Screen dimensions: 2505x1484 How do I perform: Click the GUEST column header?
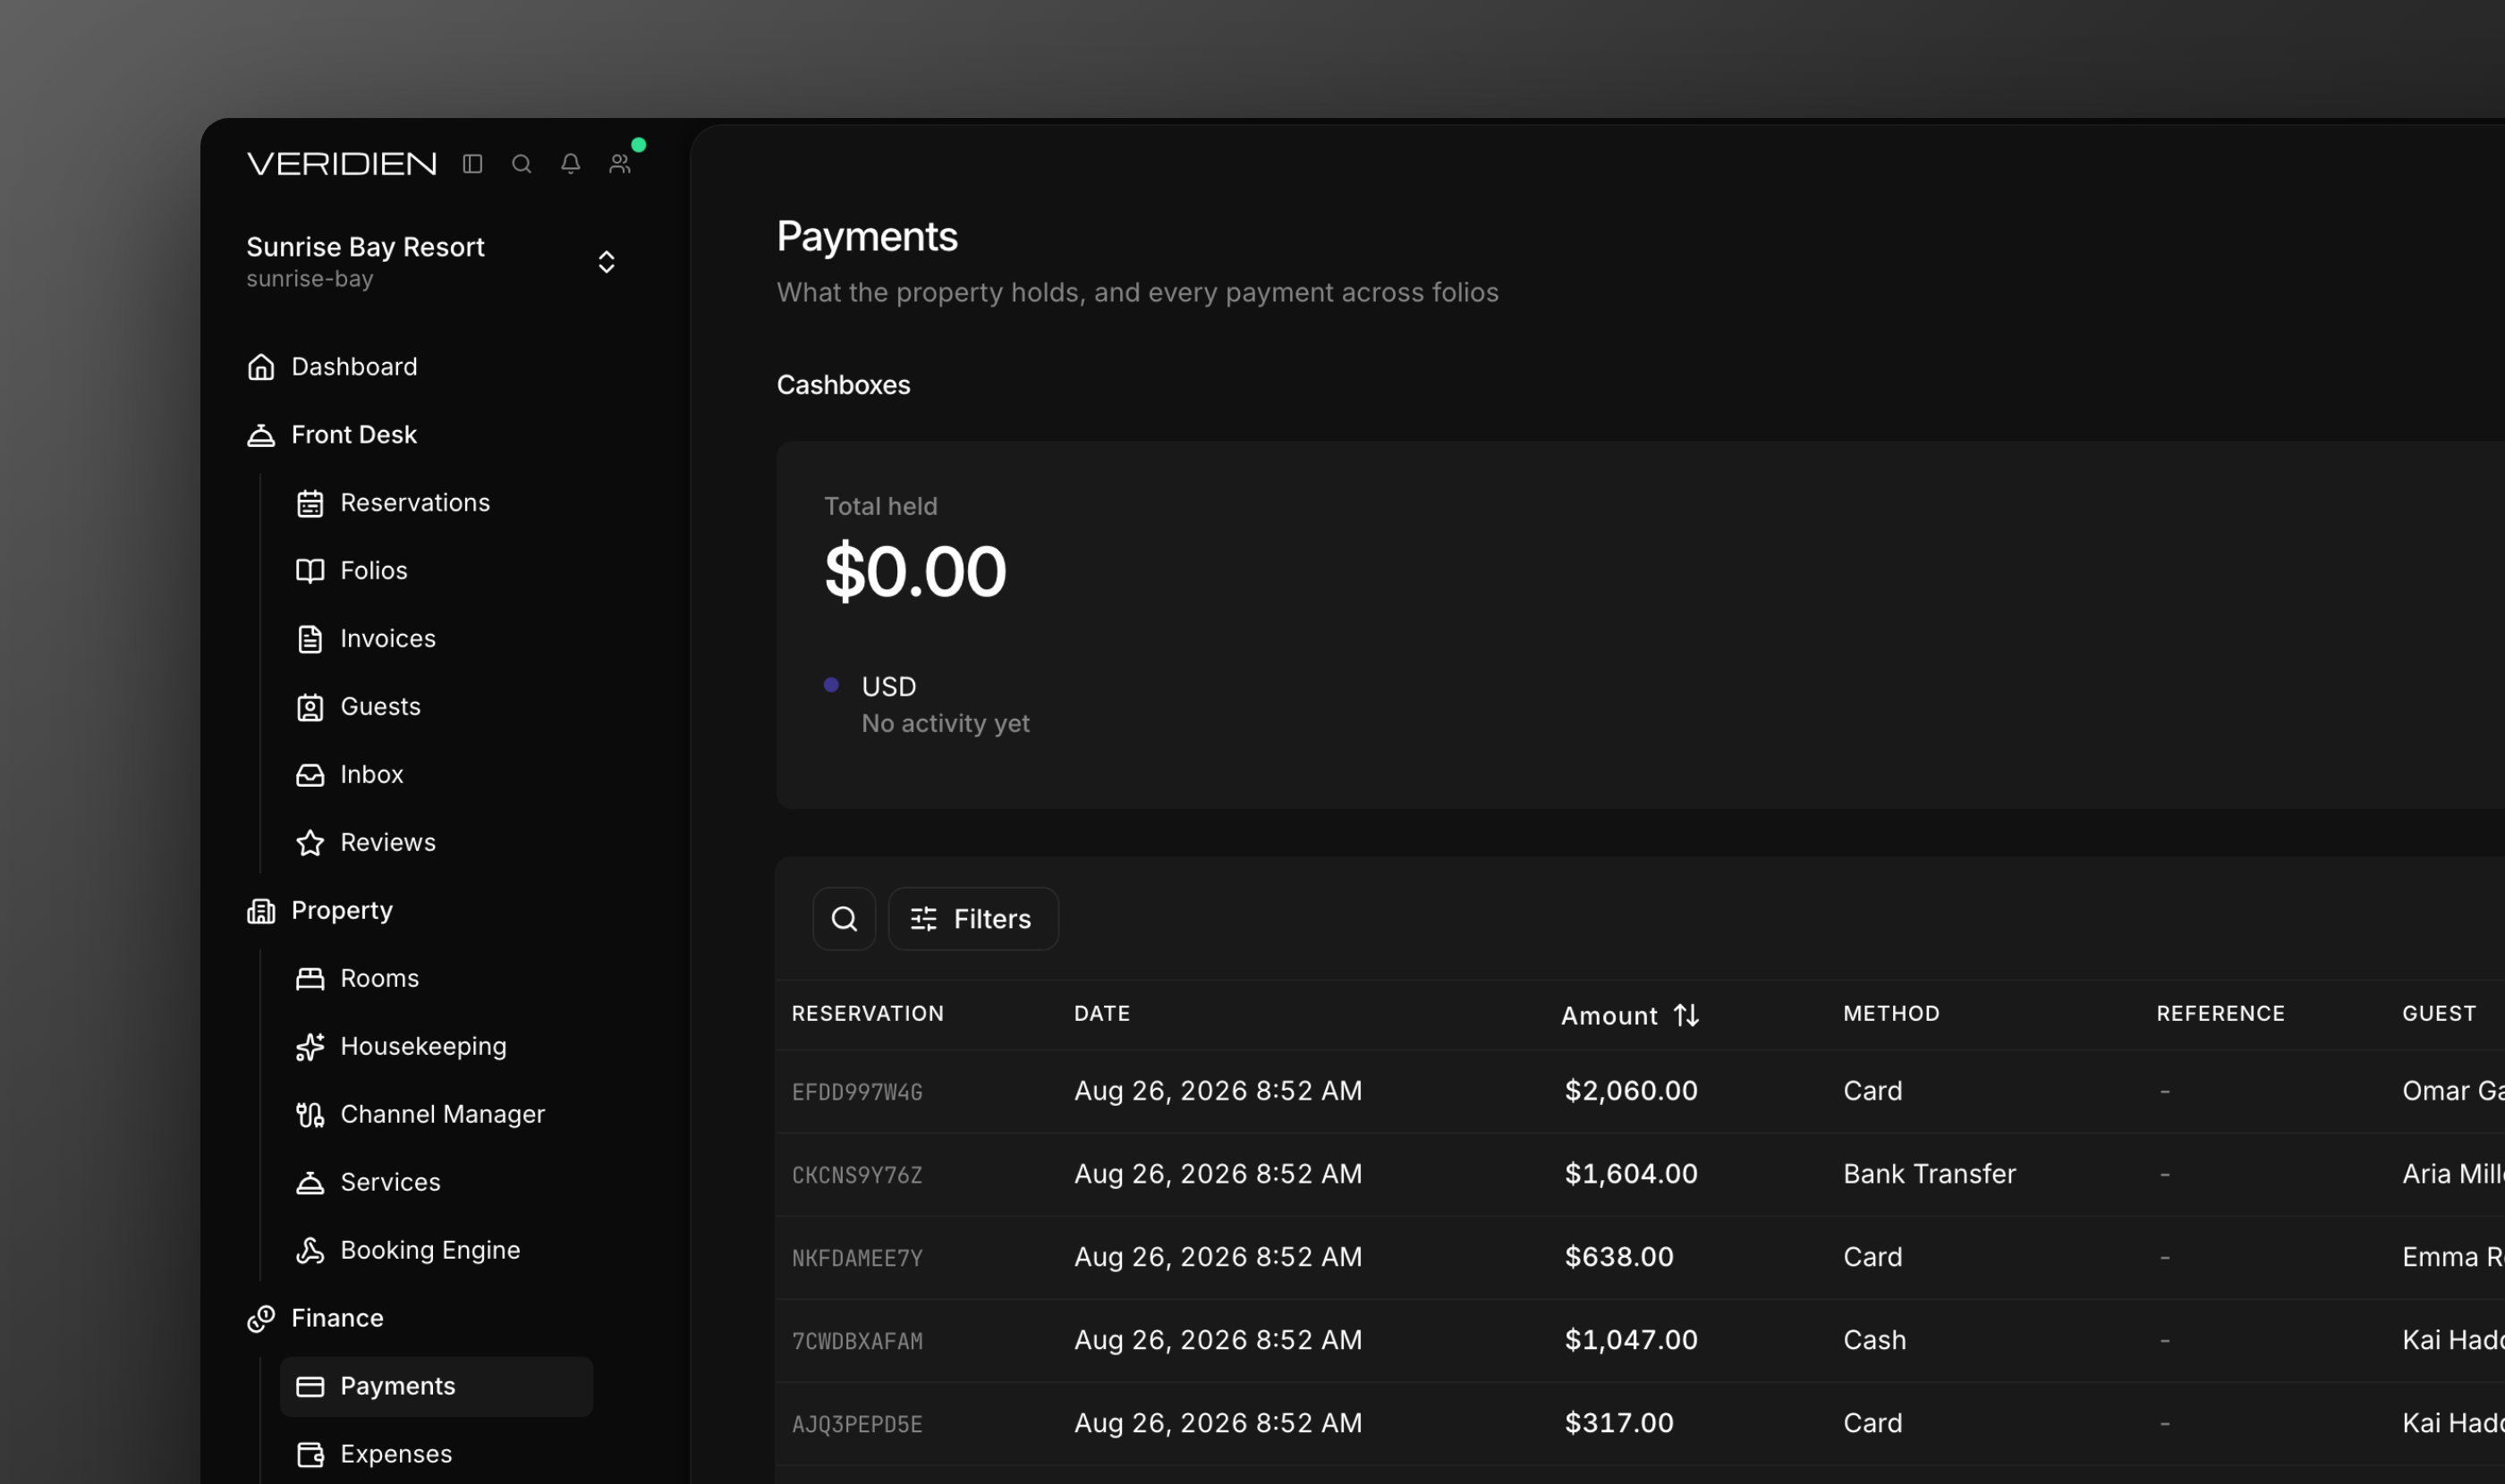(2439, 1014)
